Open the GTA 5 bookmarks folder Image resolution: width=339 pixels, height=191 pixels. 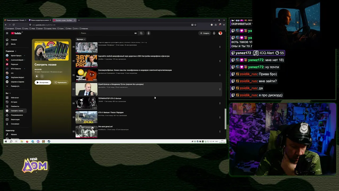point(75,28)
